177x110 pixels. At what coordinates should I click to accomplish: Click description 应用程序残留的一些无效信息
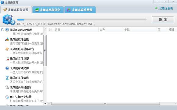[x=27, y=43]
